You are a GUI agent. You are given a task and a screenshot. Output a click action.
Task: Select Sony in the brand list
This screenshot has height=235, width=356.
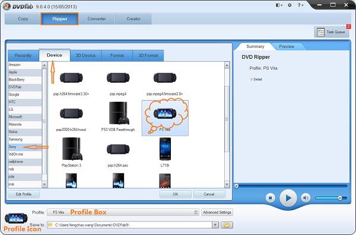[x=25, y=147]
